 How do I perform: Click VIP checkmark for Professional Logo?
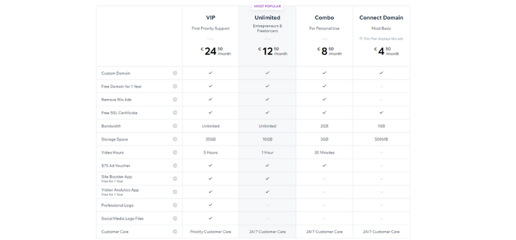click(x=211, y=205)
